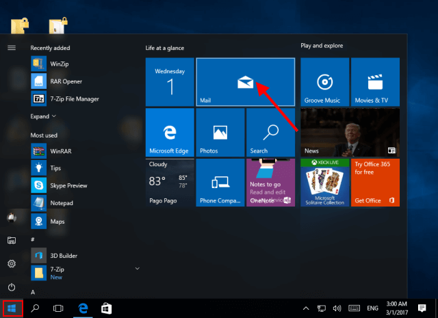Launch the Microsoft Edge tile
The height and width of the screenshot is (318, 438).
[170, 133]
